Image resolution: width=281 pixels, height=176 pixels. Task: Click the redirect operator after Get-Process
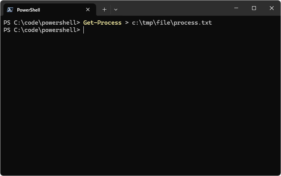coord(127,23)
